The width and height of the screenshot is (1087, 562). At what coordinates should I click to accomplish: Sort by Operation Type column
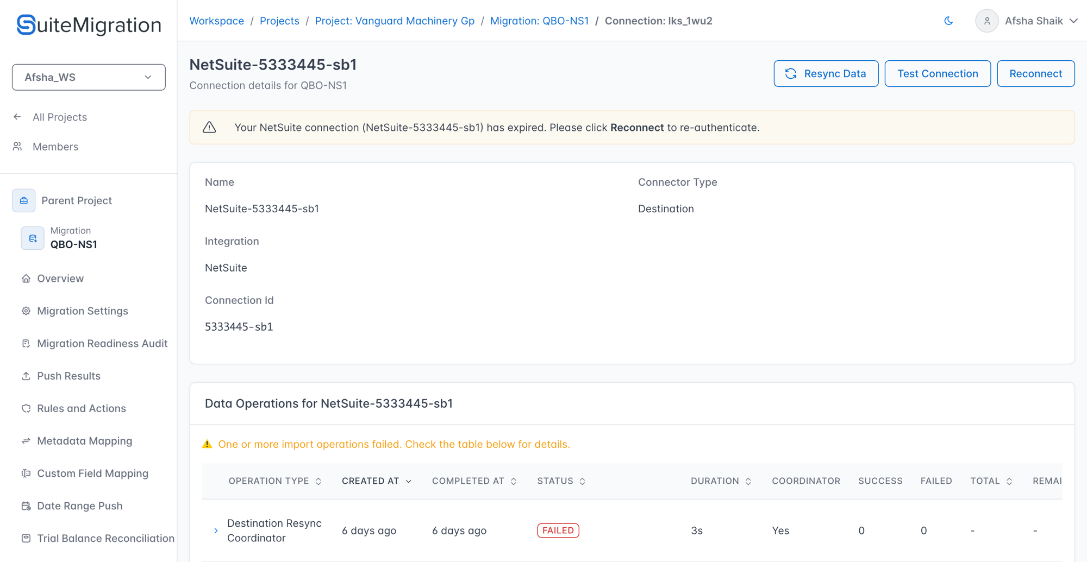(x=275, y=481)
